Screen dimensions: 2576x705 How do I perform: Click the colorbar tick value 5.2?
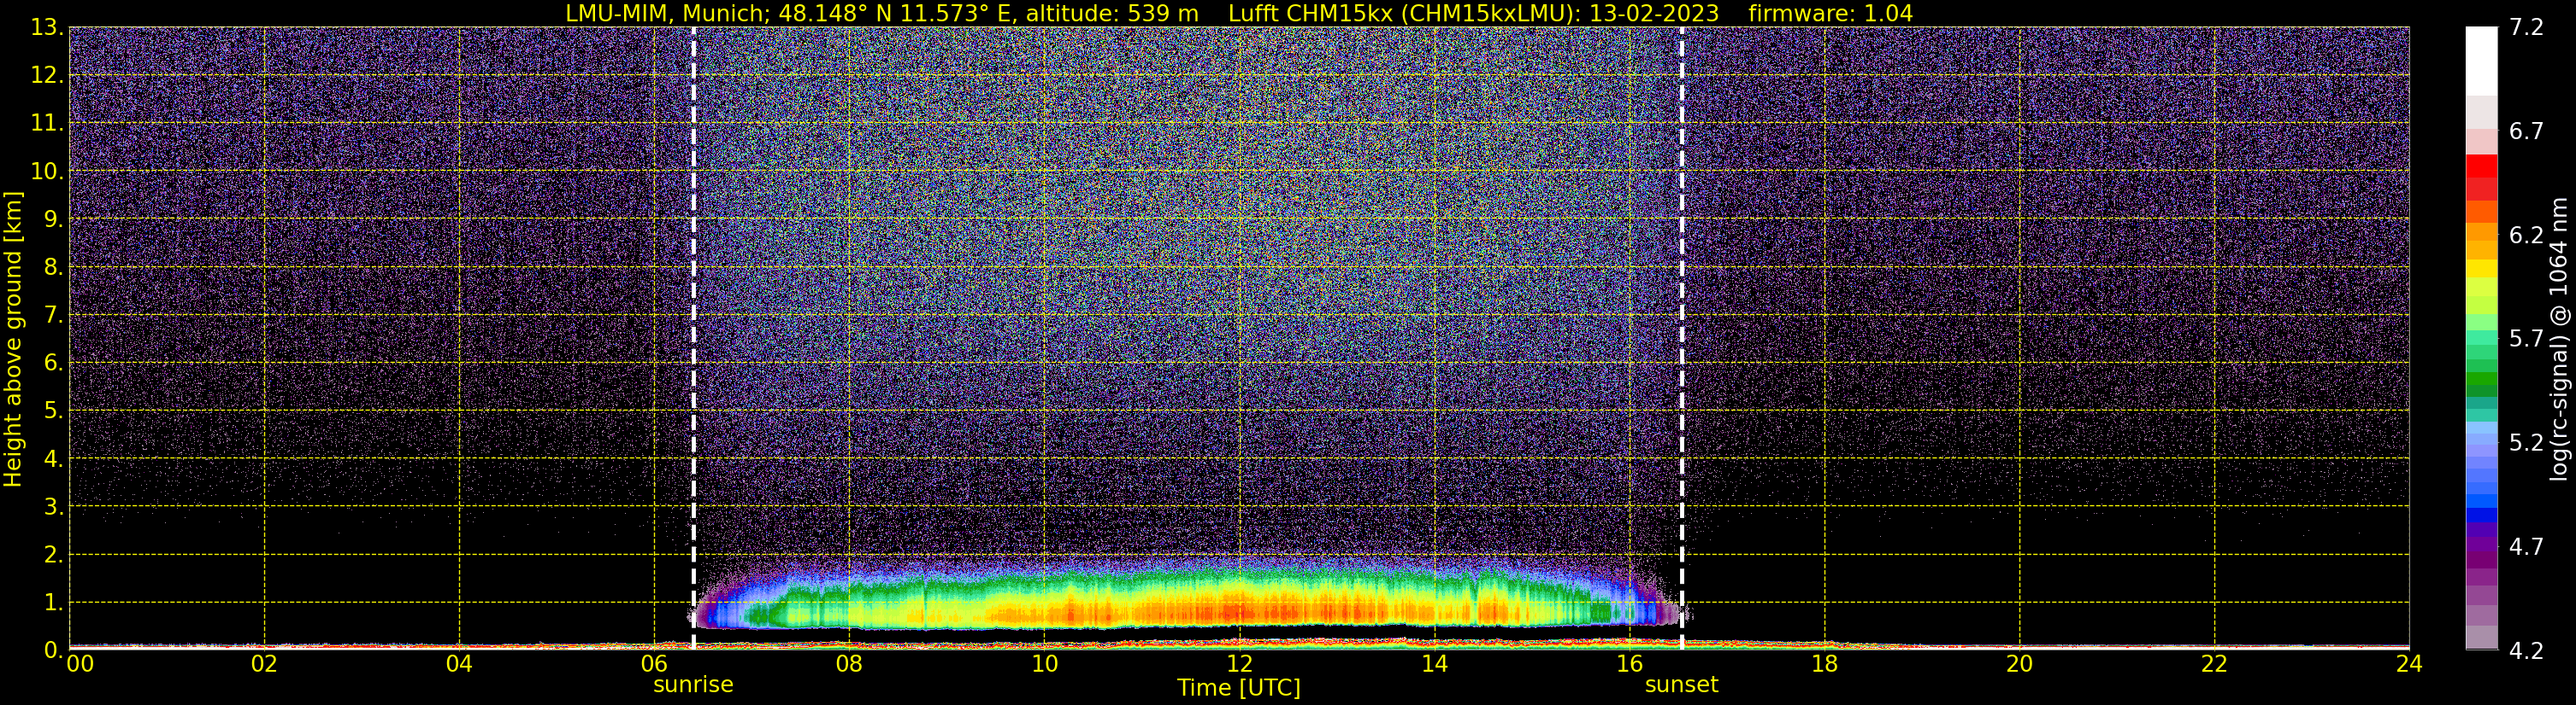2526,443
